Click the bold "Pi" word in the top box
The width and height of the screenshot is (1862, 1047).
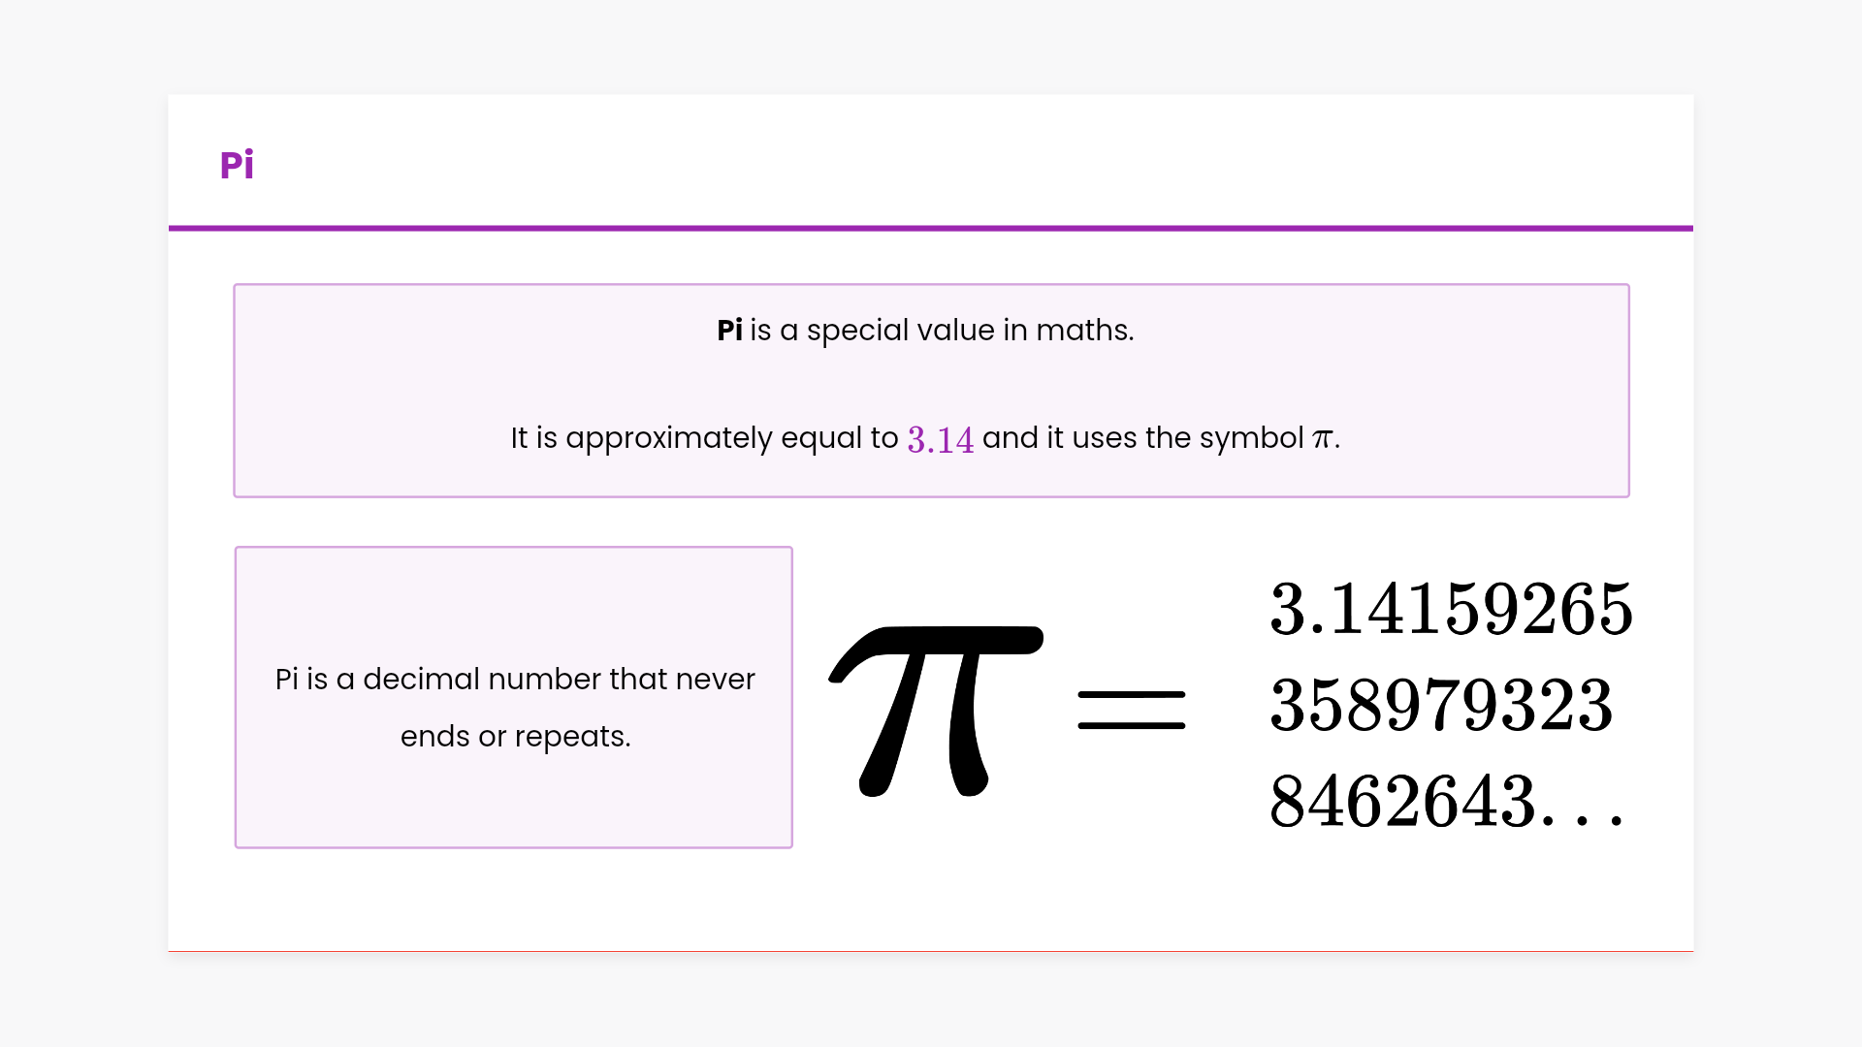[729, 331]
